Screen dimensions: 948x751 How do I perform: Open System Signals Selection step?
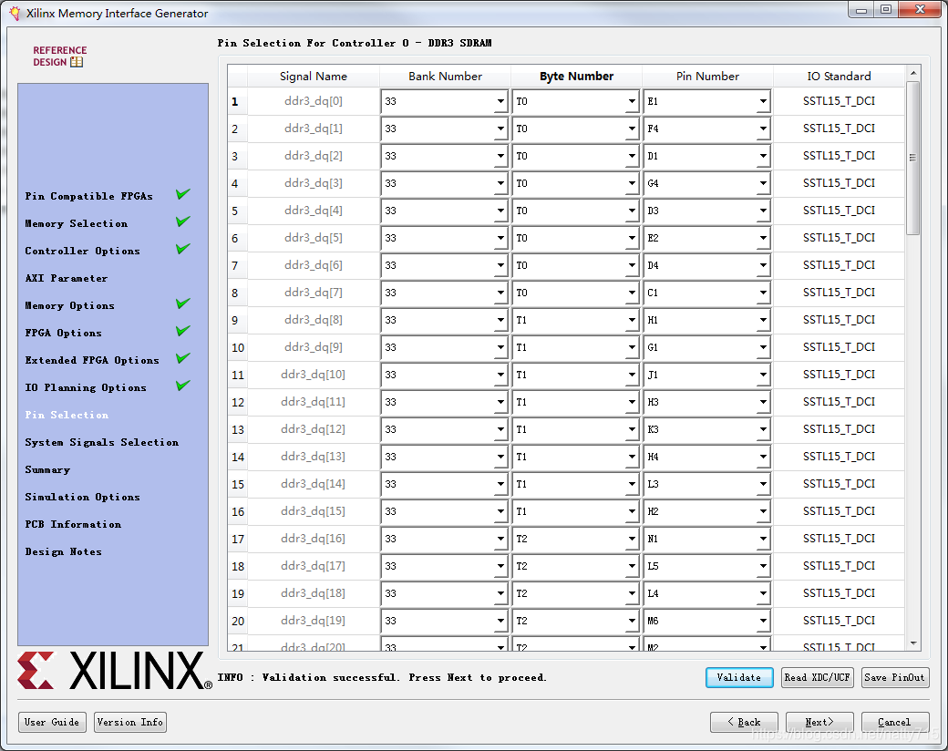(x=101, y=442)
